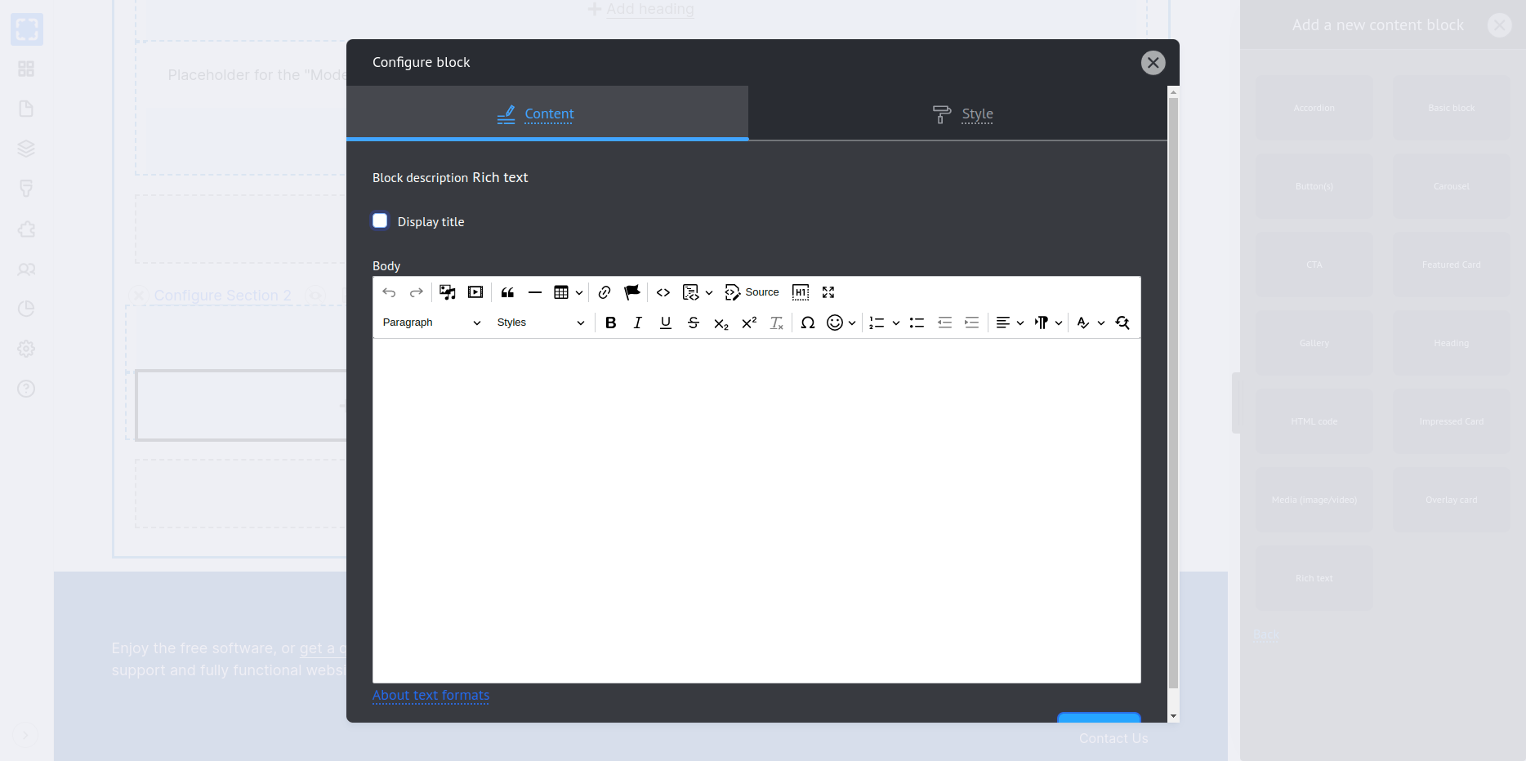Open the Paragraph heading dropdown

click(431, 323)
